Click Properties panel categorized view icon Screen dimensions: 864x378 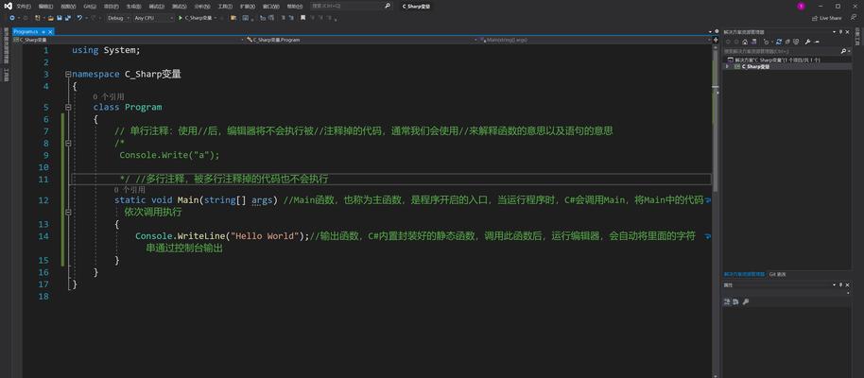tap(727, 301)
